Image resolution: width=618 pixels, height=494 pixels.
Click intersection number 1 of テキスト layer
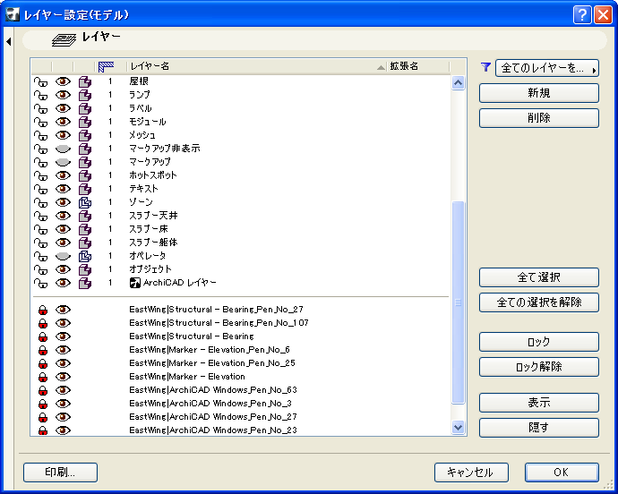click(110, 189)
